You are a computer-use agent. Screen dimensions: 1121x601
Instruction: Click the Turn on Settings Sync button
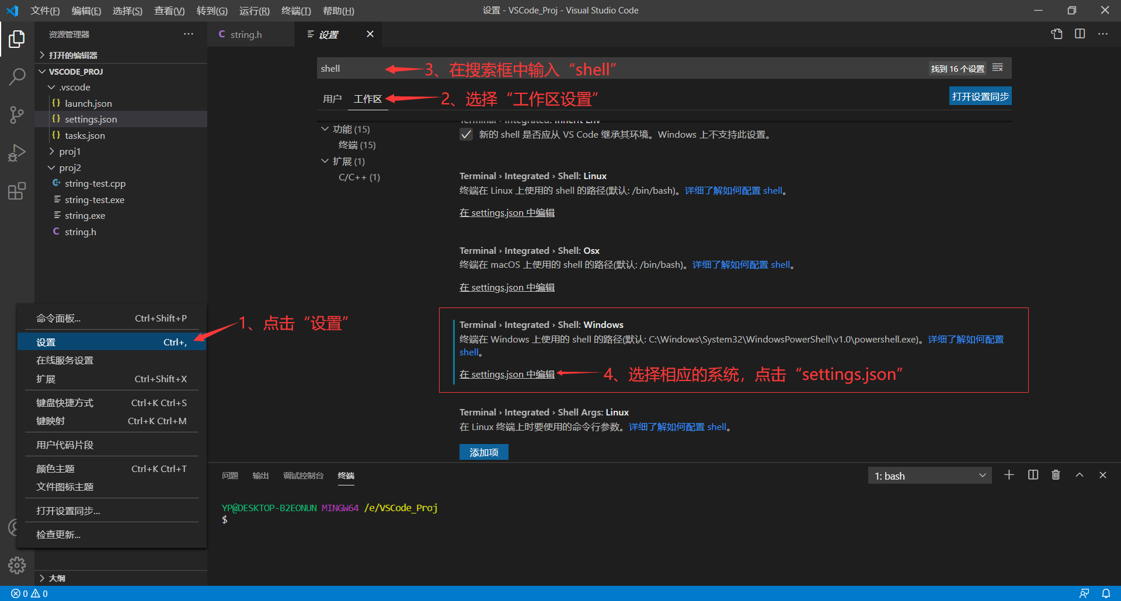coord(980,96)
